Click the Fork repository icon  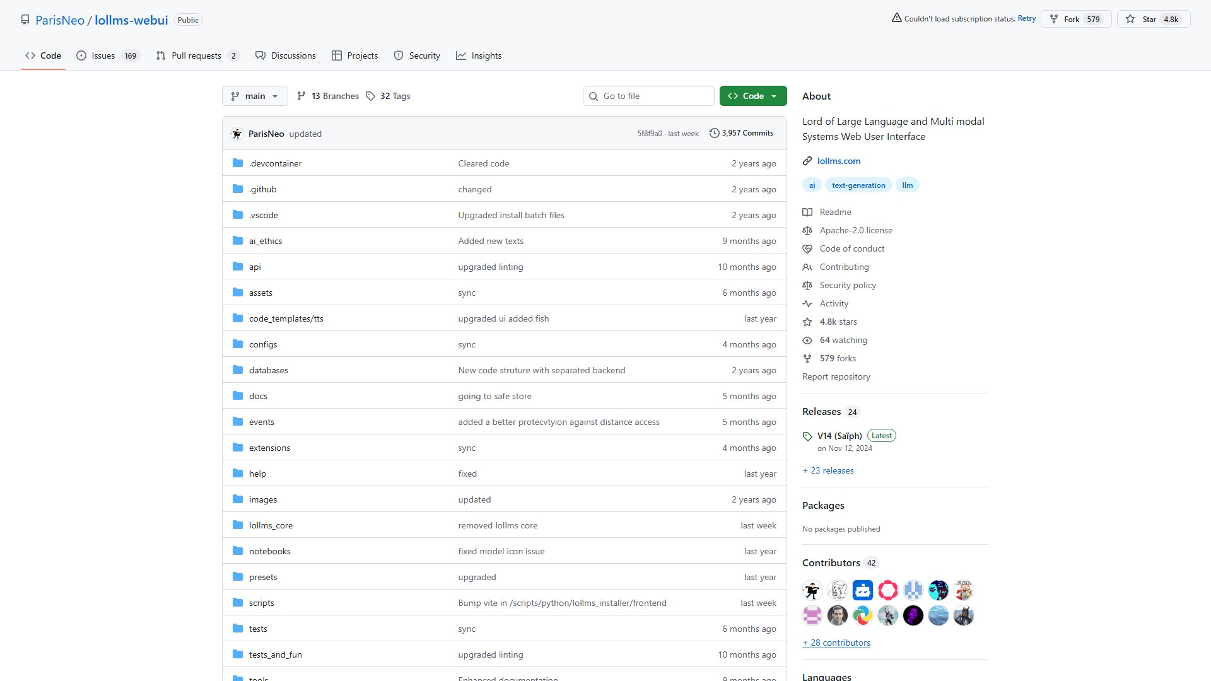(x=1054, y=19)
